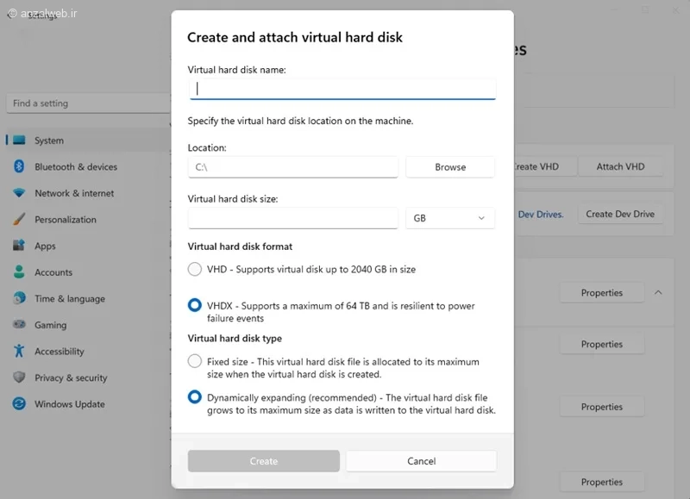Click the Virtual hard disk name field
Screen dimensions: 690x499
[342, 89]
